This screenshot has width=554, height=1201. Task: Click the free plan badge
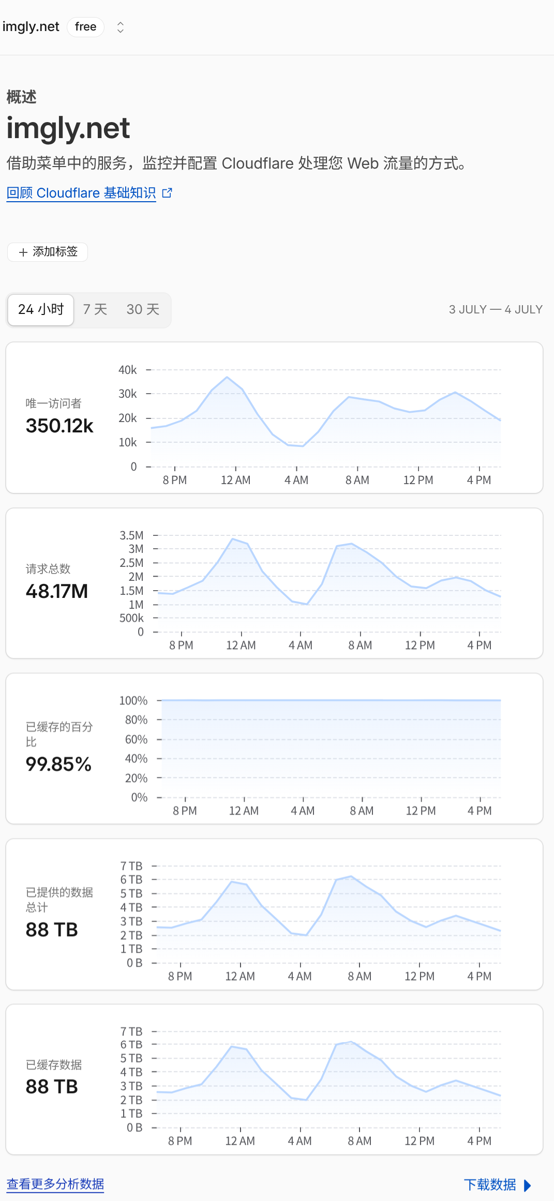(x=86, y=27)
